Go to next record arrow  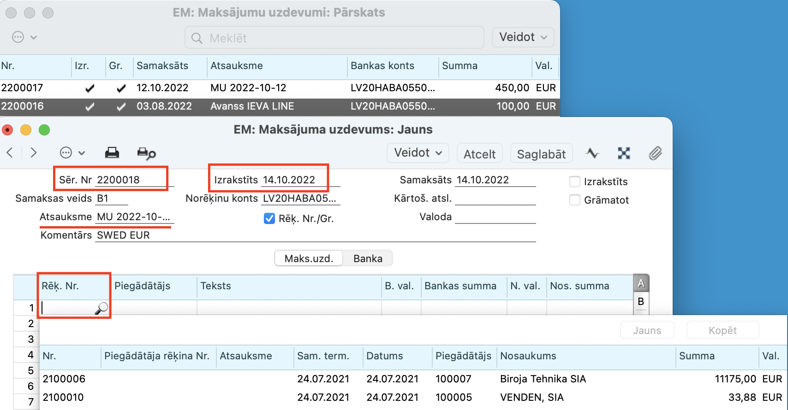point(33,153)
